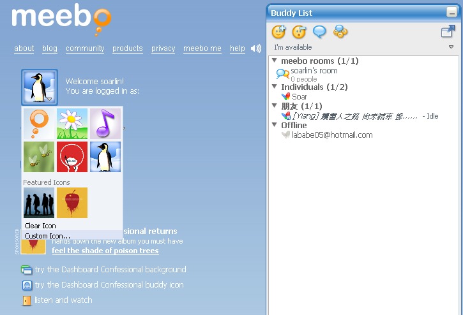Try the Dashboard Confessional buddy icon link
Image resolution: width=463 pixels, height=315 pixels.
point(109,285)
